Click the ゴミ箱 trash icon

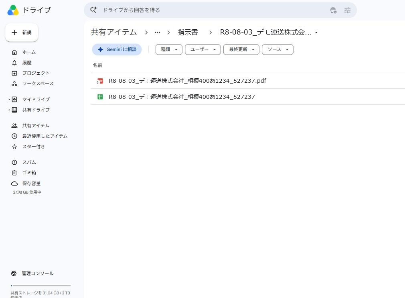pyautogui.click(x=14, y=173)
